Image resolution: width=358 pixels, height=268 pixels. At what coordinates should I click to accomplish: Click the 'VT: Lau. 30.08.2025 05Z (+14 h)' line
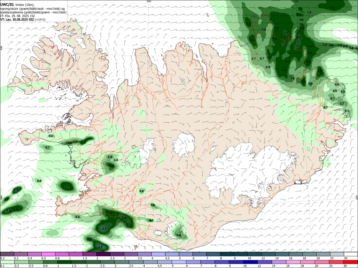tap(23, 20)
